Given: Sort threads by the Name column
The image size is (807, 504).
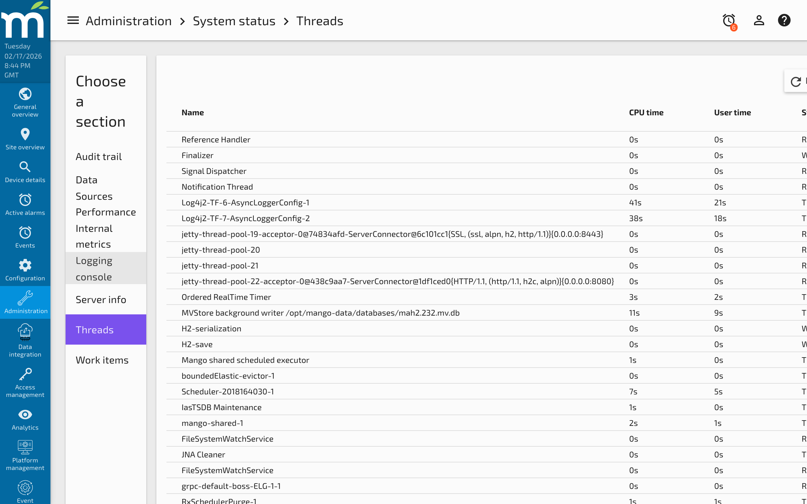Looking at the screenshot, I should 193,112.
